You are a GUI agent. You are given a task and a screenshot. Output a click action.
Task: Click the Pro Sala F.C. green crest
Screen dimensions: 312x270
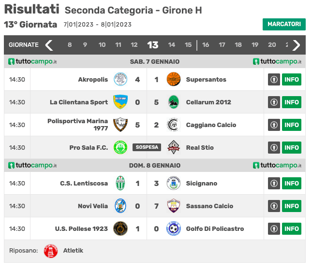(x=120, y=147)
